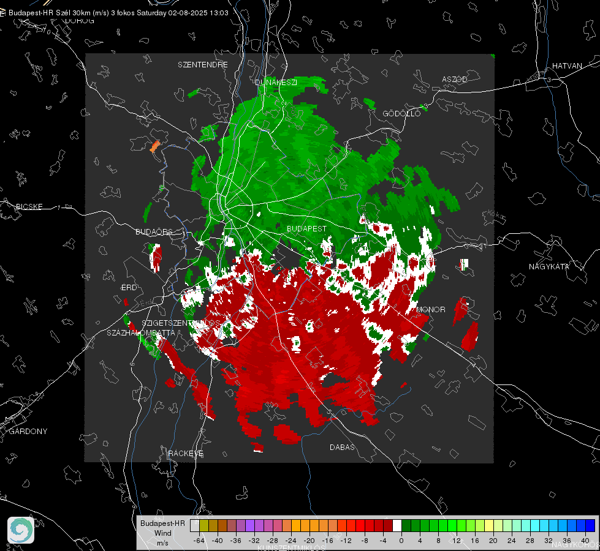Screen dimensions: 600x551
Task: Click the RÁCKEVE town label
Action: click(186, 454)
